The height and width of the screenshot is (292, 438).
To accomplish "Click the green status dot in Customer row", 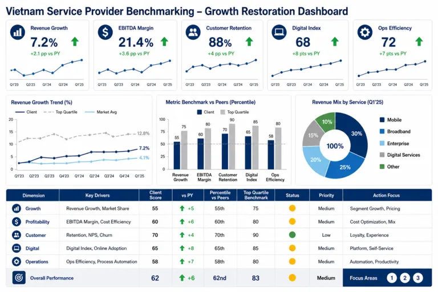I will click(x=292, y=235).
